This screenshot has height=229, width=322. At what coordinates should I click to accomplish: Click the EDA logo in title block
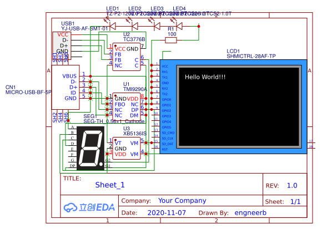89,207
